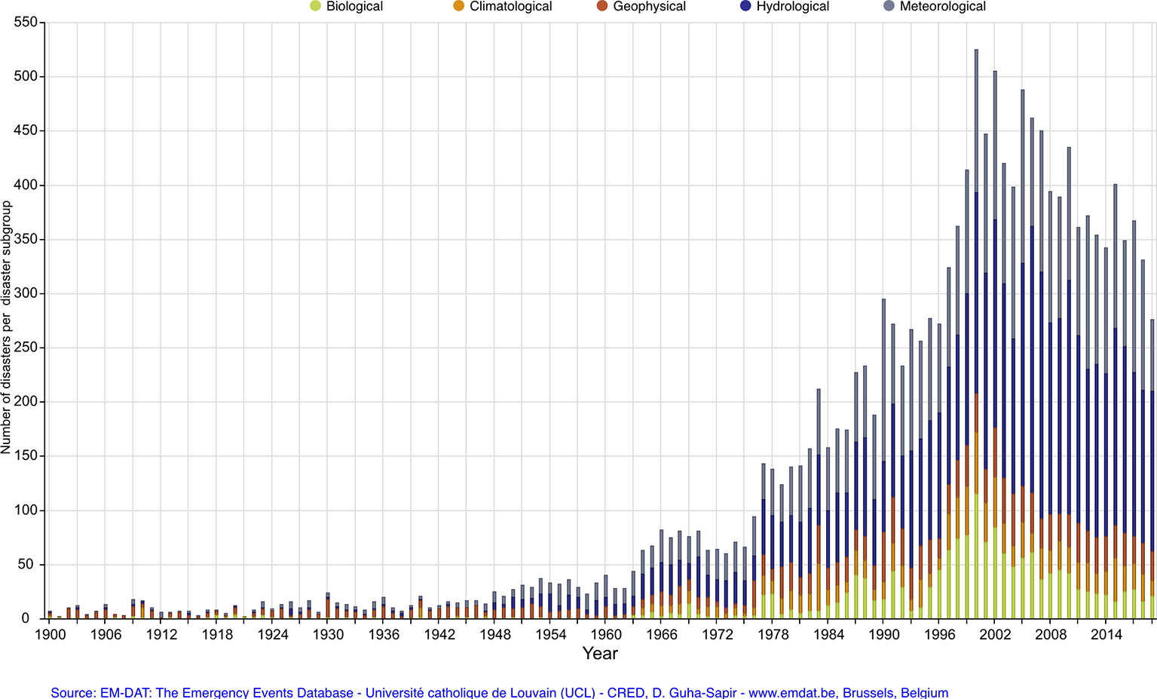This screenshot has height=699, width=1157.
Task: Click the green Biological legend dot
Action: pyautogui.click(x=315, y=6)
